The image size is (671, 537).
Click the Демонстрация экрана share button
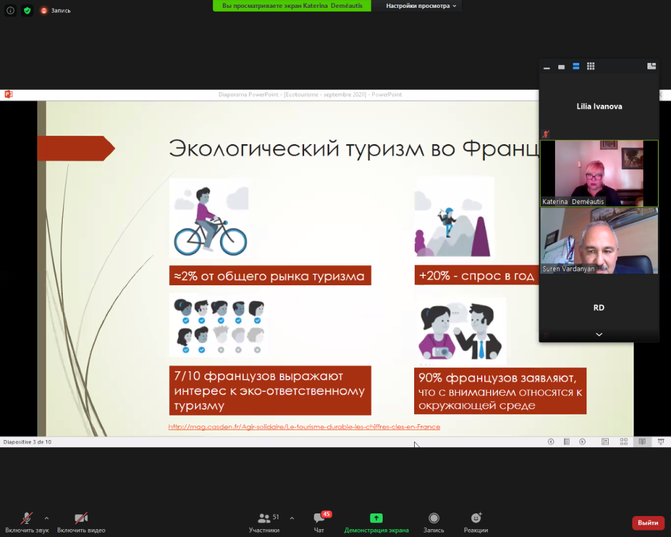pyautogui.click(x=376, y=522)
